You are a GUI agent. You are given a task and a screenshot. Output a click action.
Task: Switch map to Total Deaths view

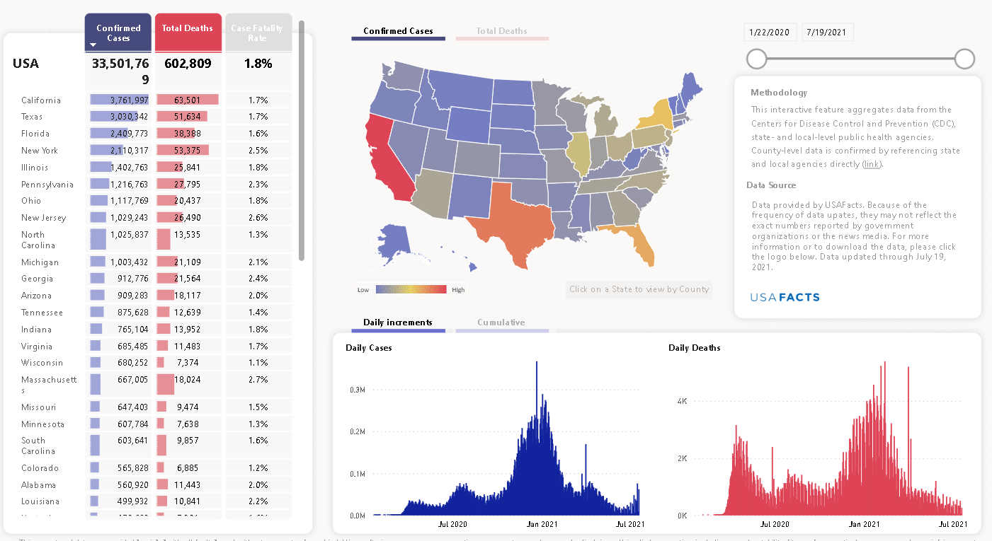coord(501,32)
